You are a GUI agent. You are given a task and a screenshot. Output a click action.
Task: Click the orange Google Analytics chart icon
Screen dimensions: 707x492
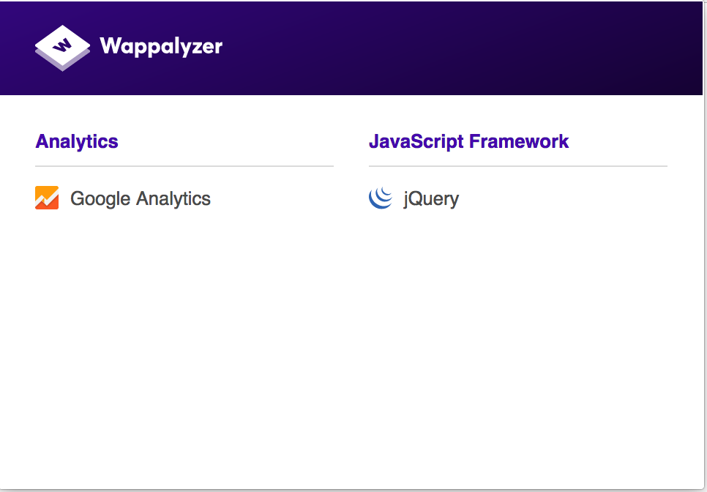click(x=47, y=198)
